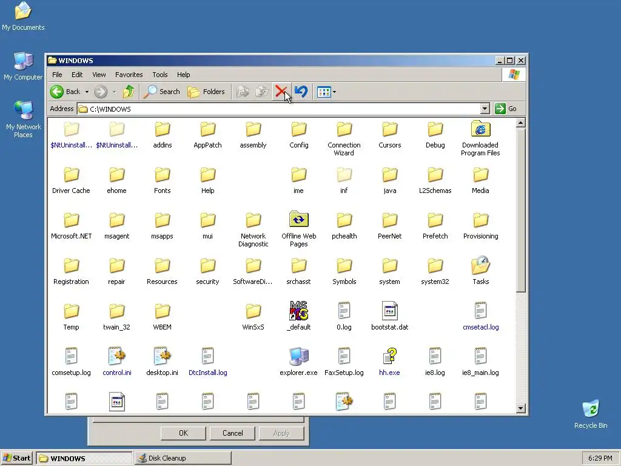621x466 pixels.
Task: Open the Address bar dropdown
Action: click(485, 109)
